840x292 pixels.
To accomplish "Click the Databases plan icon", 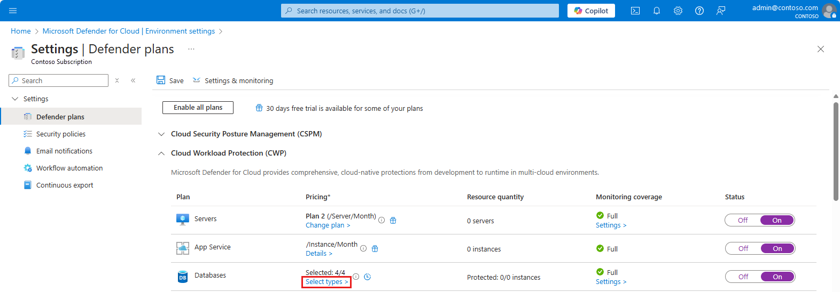I will [183, 276].
